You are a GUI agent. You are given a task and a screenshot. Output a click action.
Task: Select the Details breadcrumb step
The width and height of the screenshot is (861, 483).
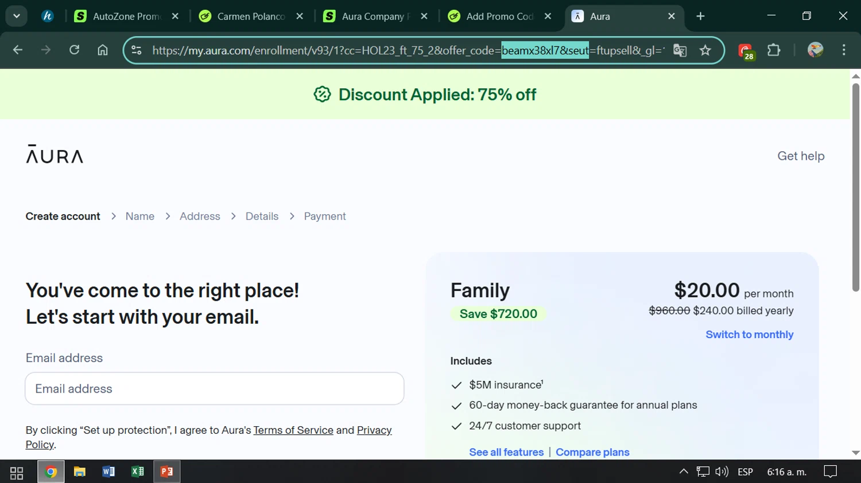[262, 216]
